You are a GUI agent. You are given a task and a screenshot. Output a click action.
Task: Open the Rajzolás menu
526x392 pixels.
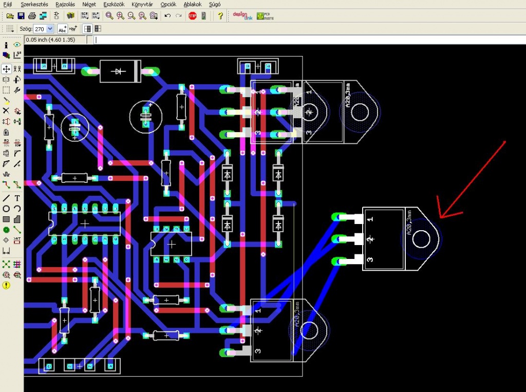(x=65, y=4)
